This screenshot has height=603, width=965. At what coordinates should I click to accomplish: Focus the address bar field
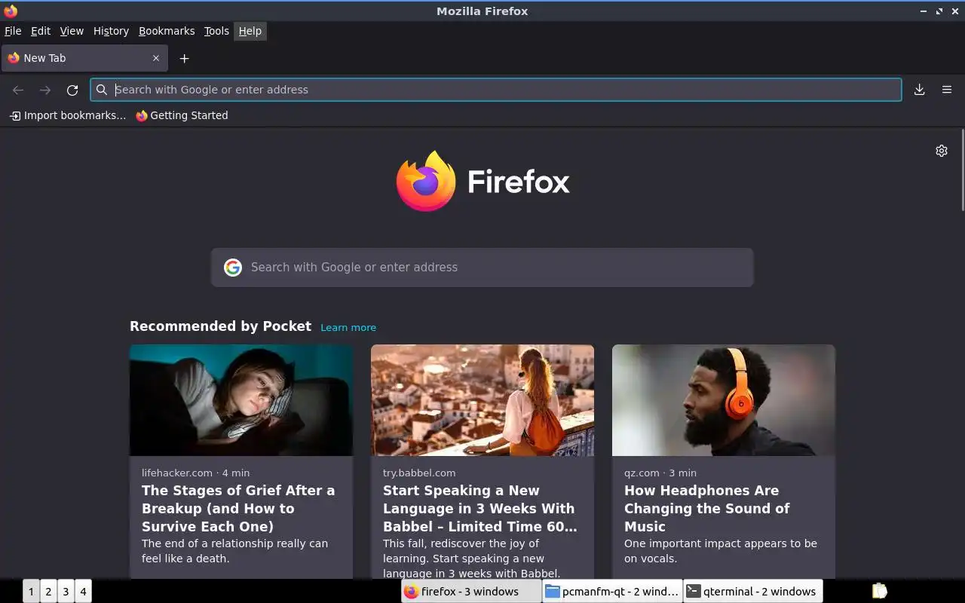(x=496, y=90)
